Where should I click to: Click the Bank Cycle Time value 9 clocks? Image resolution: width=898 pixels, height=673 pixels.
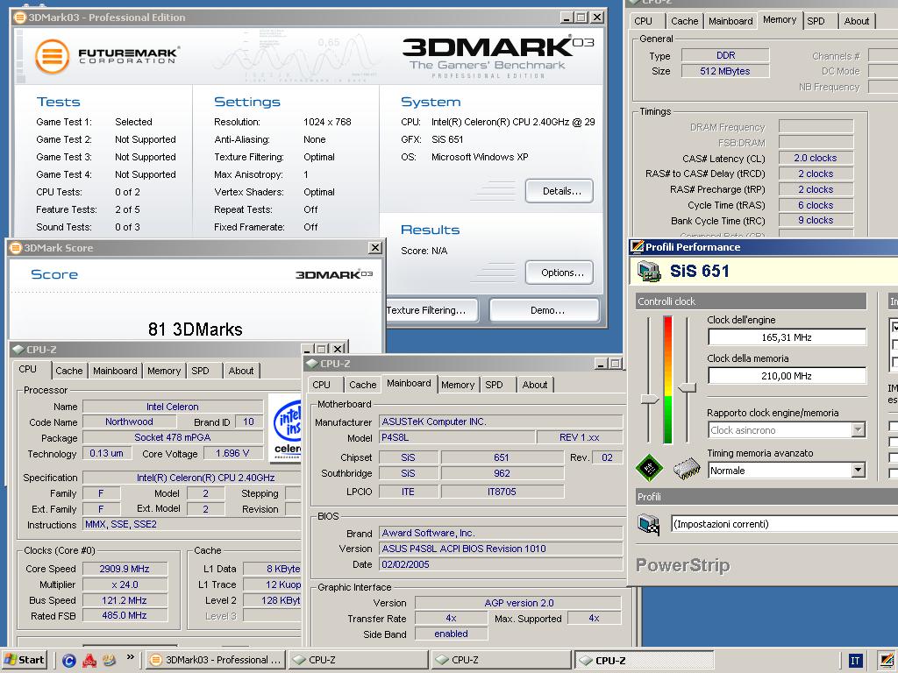(x=816, y=220)
